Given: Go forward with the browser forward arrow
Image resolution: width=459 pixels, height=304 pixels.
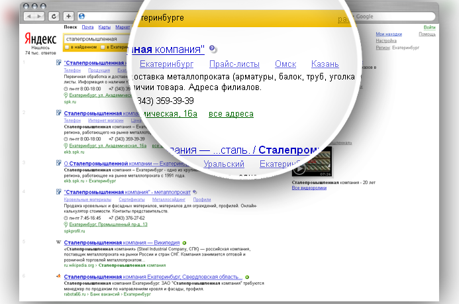Looking at the screenshot, I should click(39, 17).
